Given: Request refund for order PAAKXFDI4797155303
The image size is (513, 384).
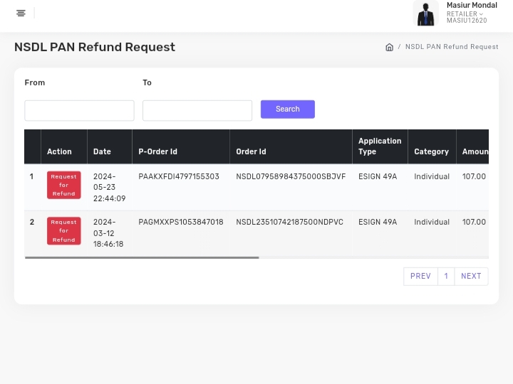Looking at the screenshot, I should click(x=63, y=185).
